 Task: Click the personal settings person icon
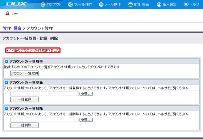pos(159,5)
